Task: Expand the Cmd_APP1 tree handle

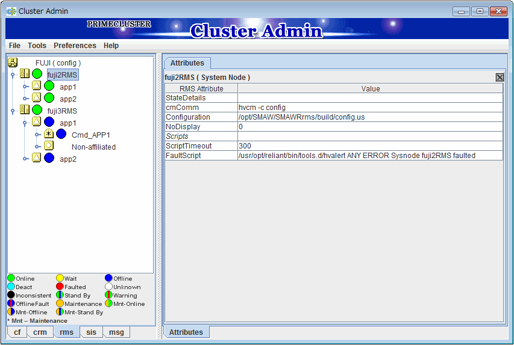Action: (x=37, y=135)
